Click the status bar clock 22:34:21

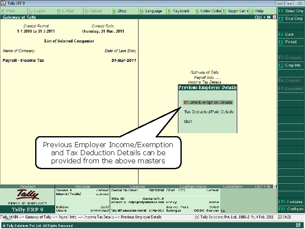tap(285, 217)
